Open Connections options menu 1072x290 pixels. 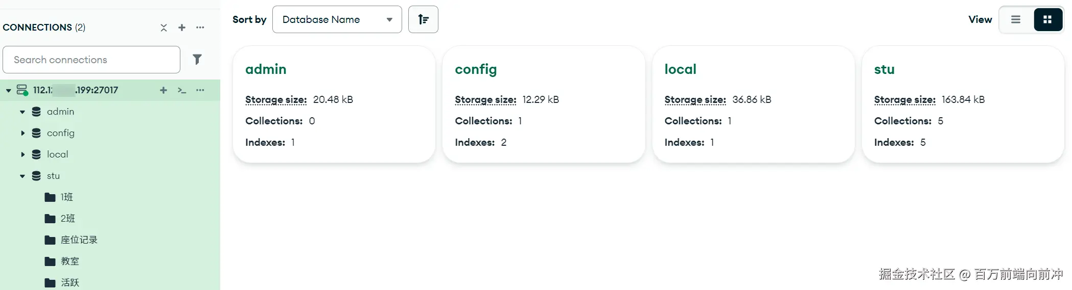[x=200, y=28]
